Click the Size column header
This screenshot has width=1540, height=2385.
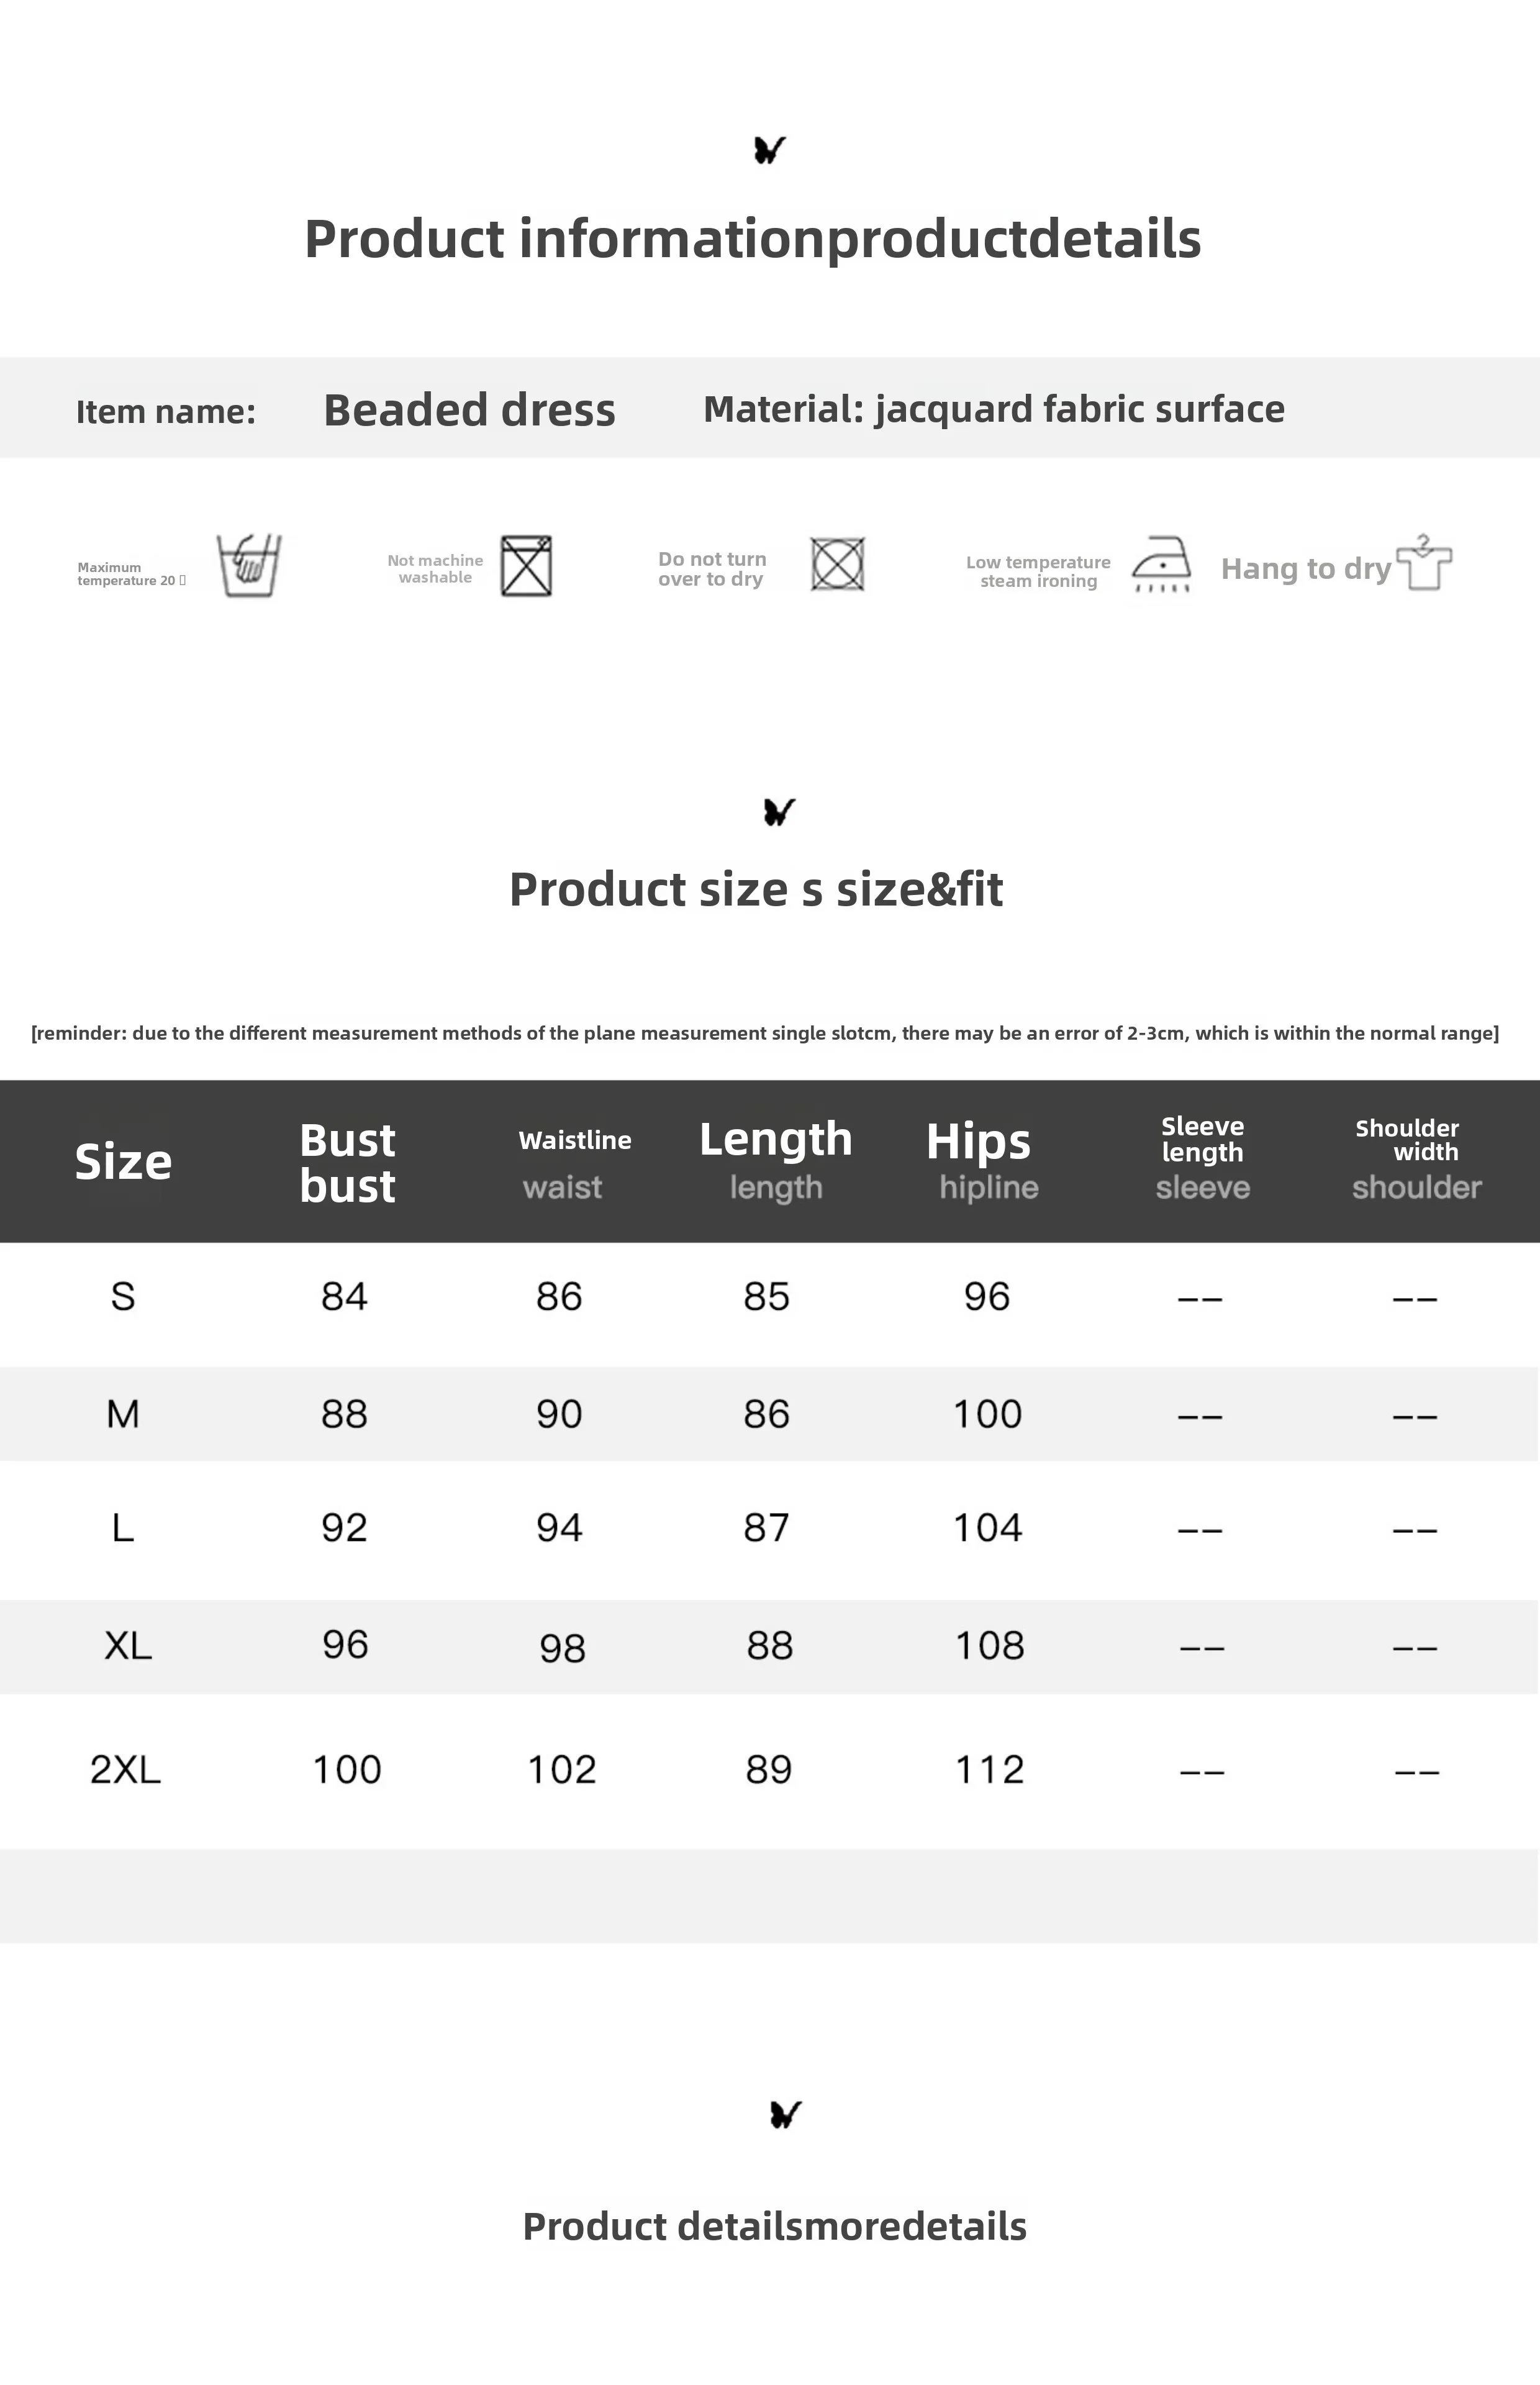(x=123, y=1161)
